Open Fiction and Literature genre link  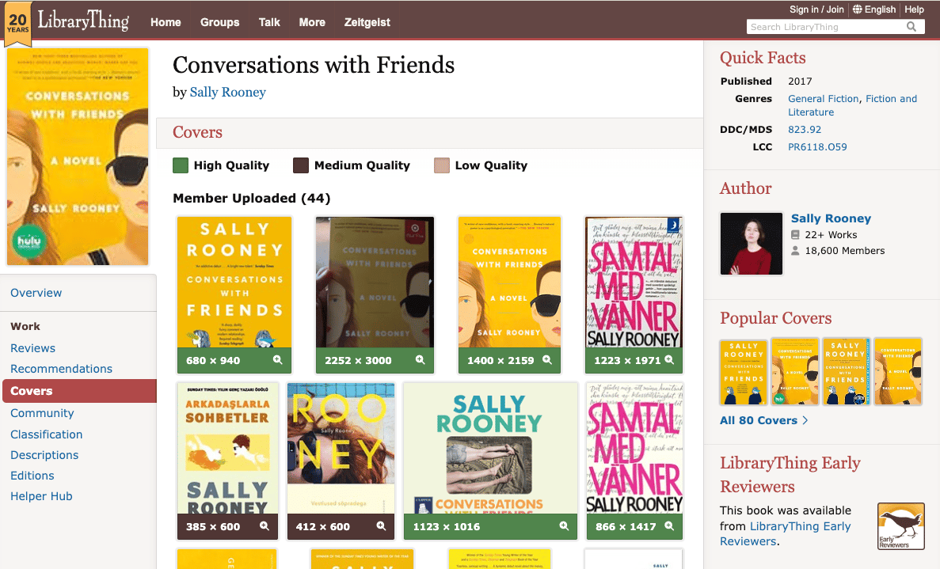852,105
